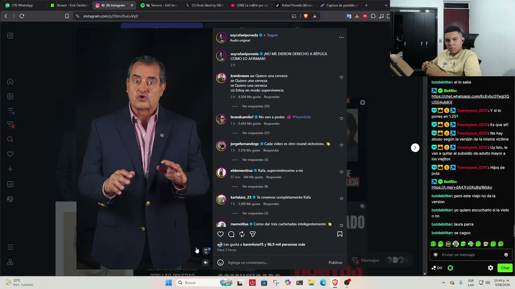Expand Ver respuestas (8) under eldementiras
515x289 pixels.
click(x=255, y=187)
